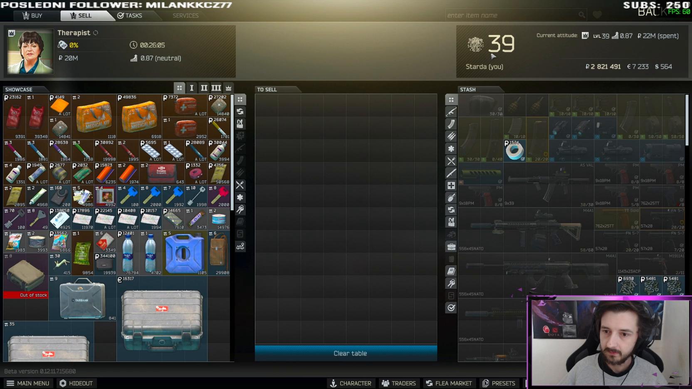Select the tape roll priced 1574 in stash
This screenshot has height=389, width=692.
pyautogui.click(x=514, y=151)
